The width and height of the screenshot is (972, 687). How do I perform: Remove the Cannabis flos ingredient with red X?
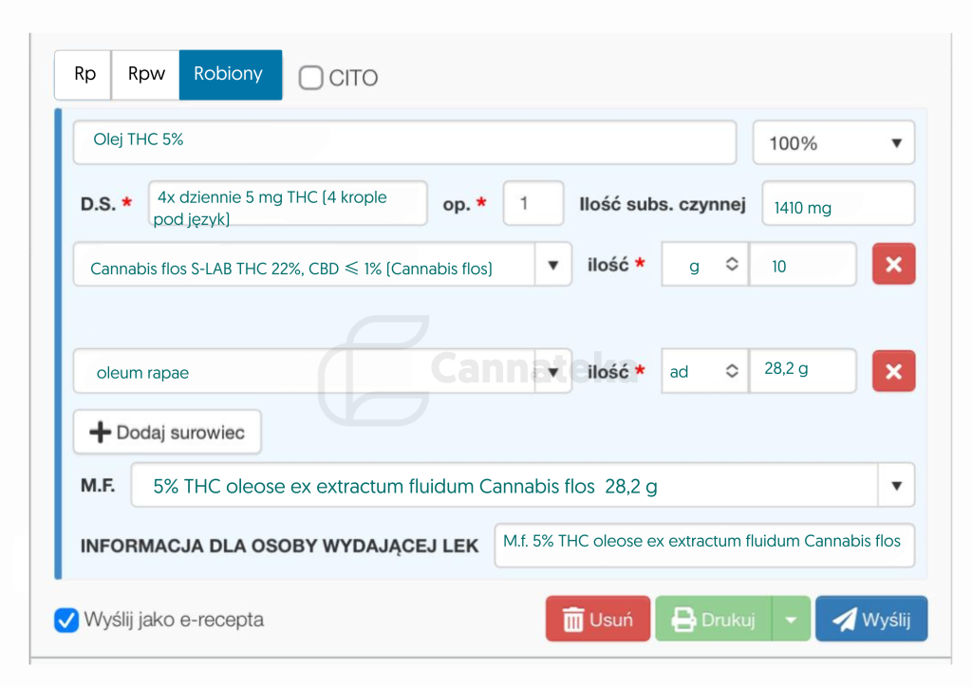click(x=892, y=264)
